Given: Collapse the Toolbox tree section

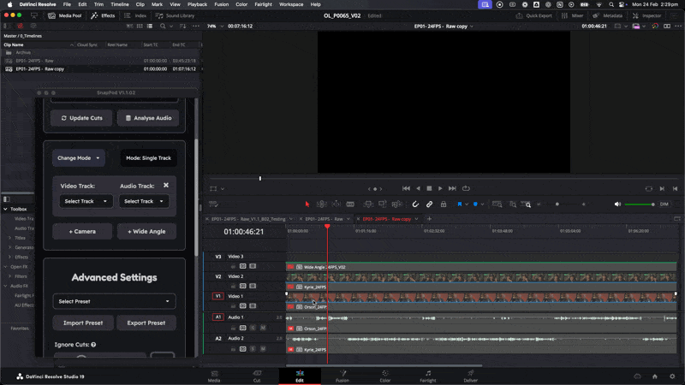Looking at the screenshot, I should pyautogui.click(x=6, y=209).
